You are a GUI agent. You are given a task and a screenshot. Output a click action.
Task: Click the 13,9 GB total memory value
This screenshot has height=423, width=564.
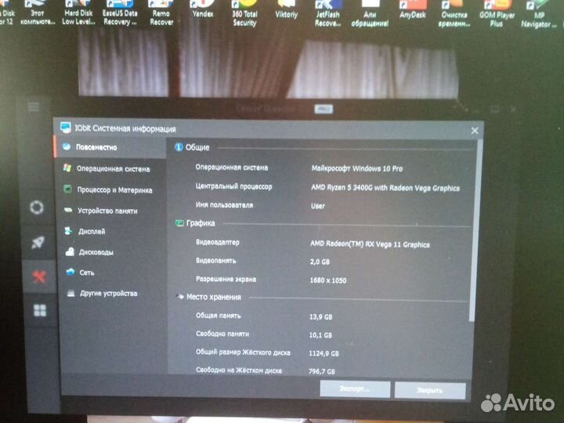coord(320,317)
